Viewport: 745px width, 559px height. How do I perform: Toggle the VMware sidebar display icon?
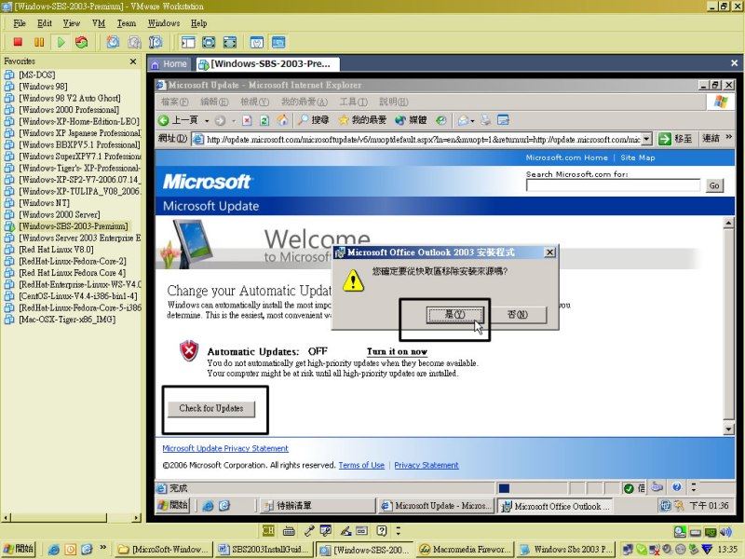pyautogui.click(x=188, y=42)
